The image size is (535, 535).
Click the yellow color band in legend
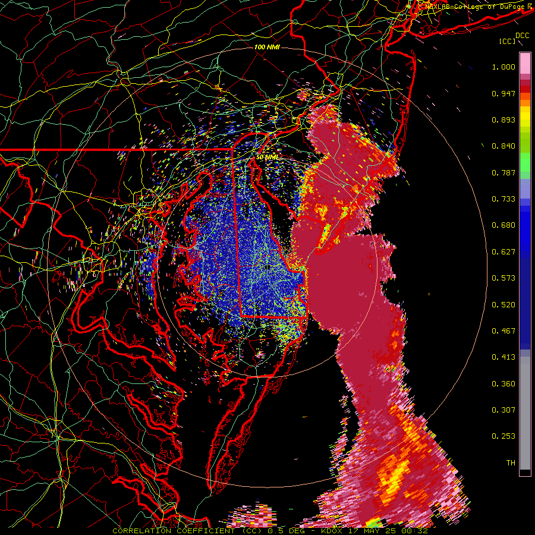[525, 117]
